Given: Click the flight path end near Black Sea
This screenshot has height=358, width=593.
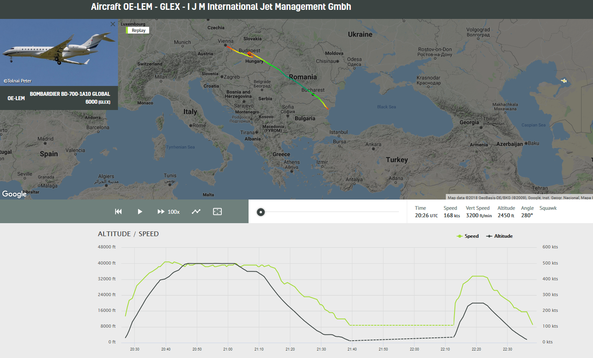Looking at the screenshot, I should 327,108.
